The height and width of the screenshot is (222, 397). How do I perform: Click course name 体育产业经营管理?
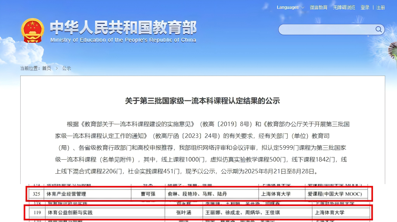point(66,194)
